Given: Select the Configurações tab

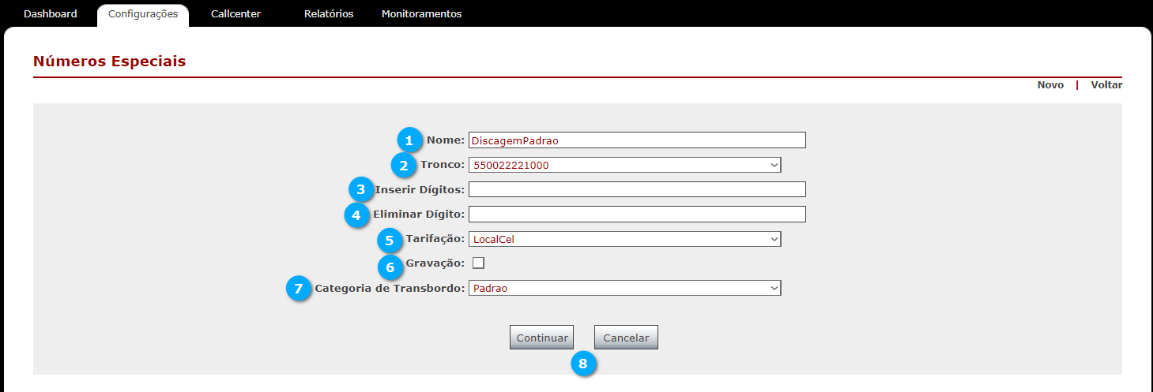Looking at the screenshot, I should point(143,14).
